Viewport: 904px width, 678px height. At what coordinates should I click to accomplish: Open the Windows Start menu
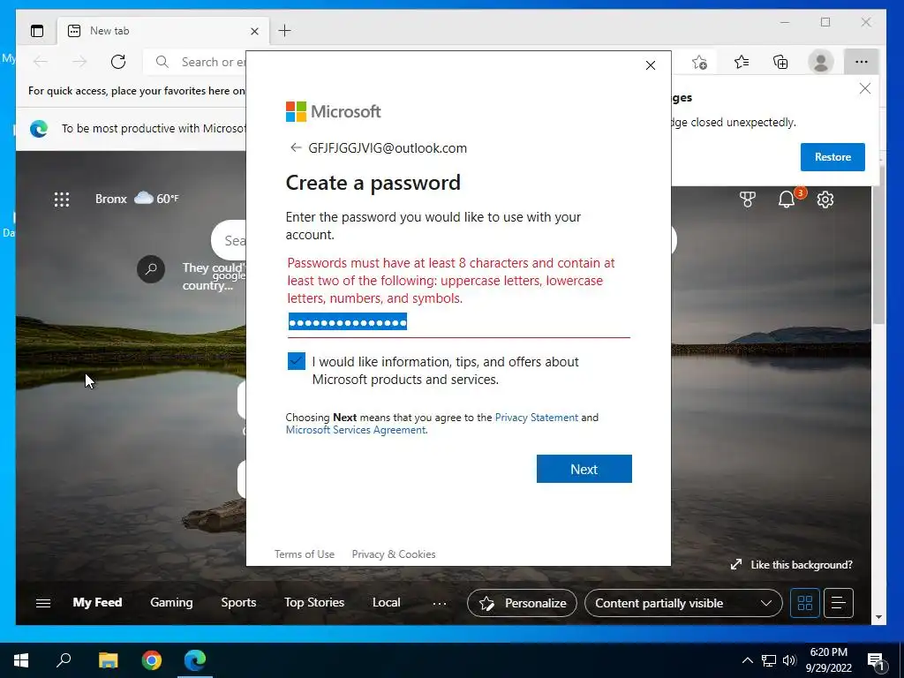21,660
